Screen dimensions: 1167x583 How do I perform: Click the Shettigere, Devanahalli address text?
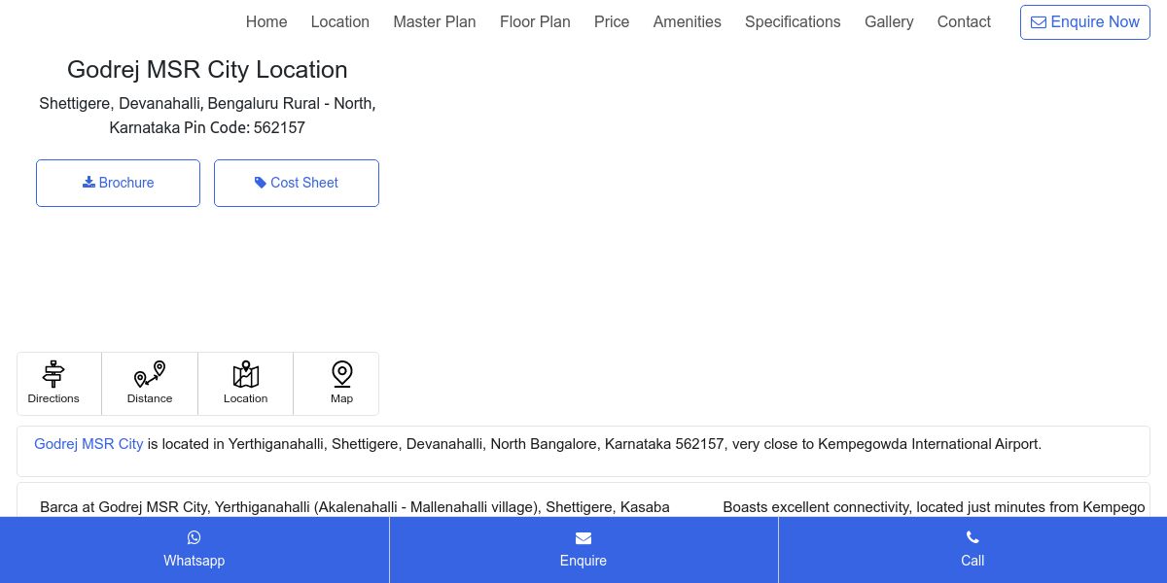(207, 103)
